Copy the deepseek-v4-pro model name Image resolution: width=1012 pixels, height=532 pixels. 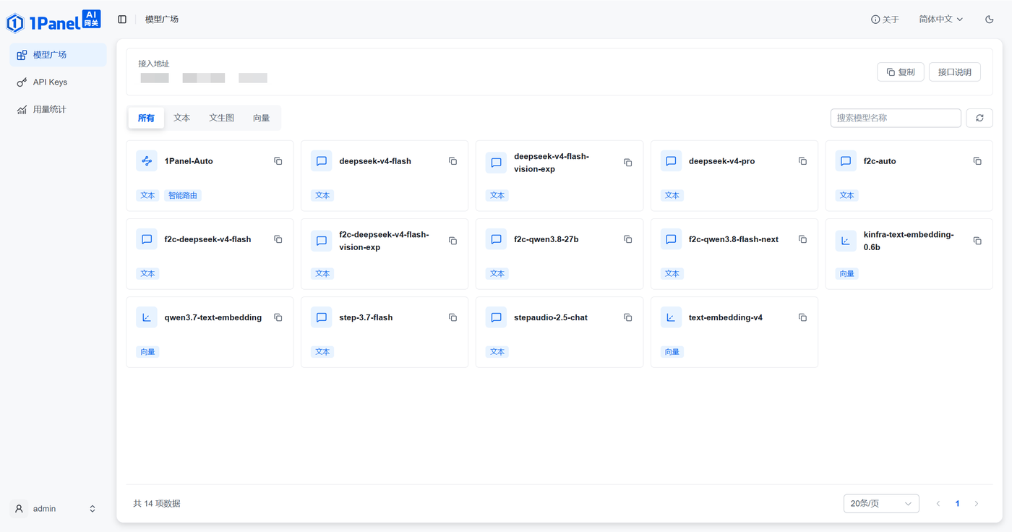[802, 161]
